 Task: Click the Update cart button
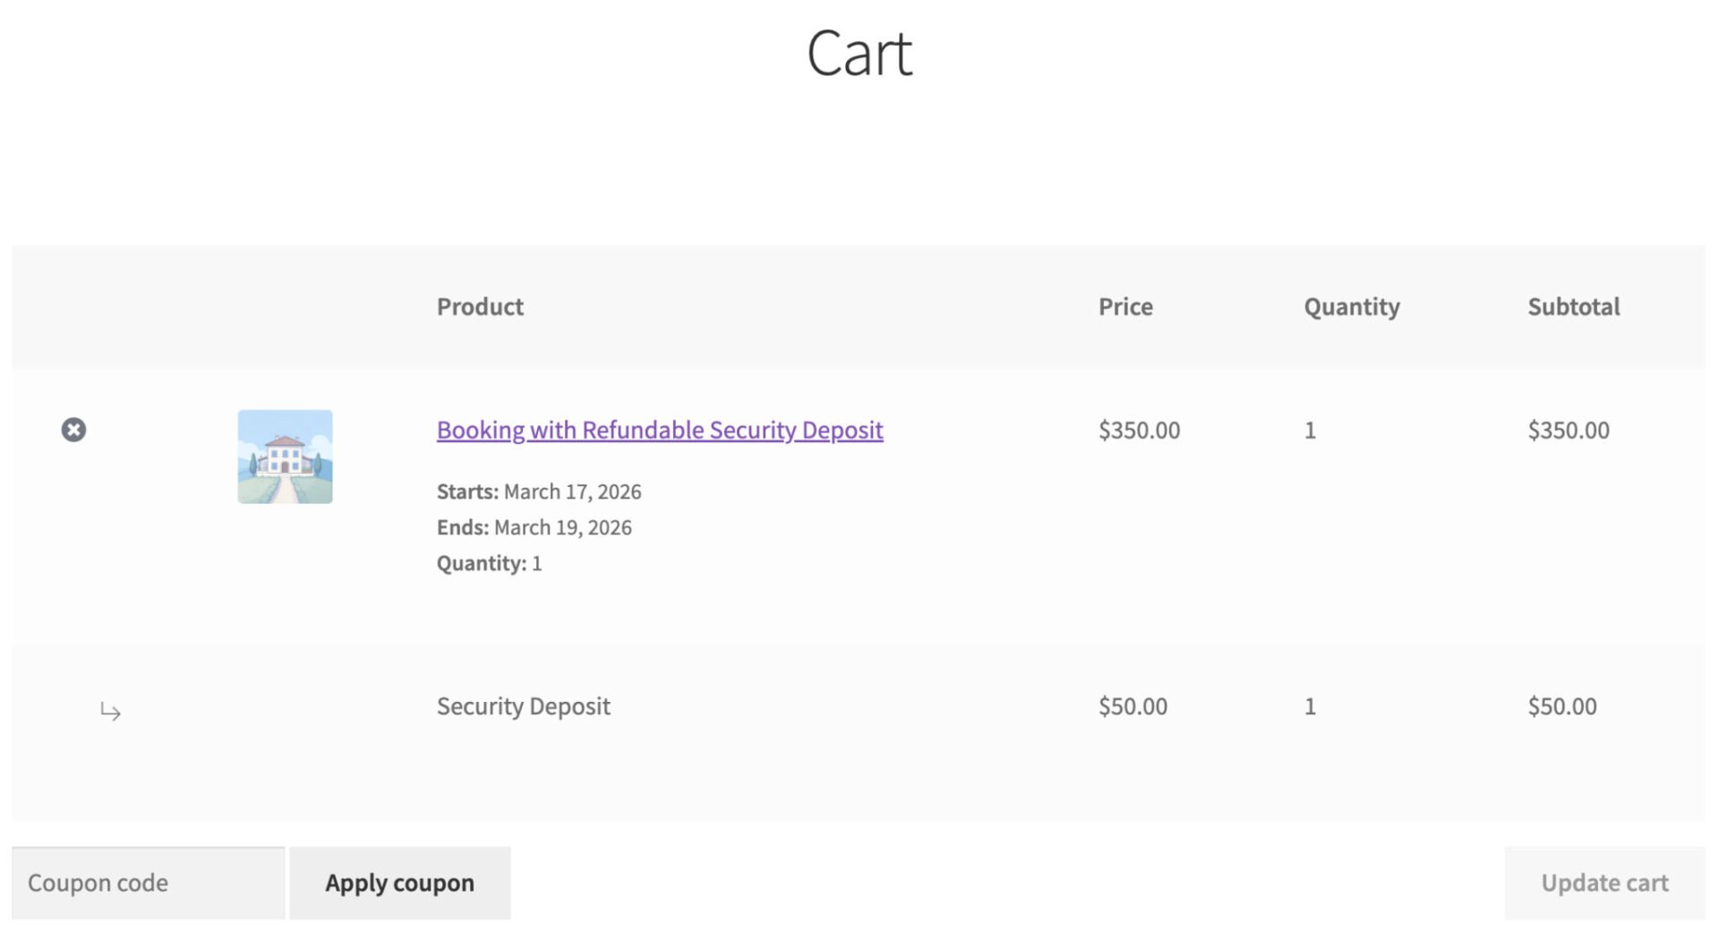click(x=1603, y=883)
